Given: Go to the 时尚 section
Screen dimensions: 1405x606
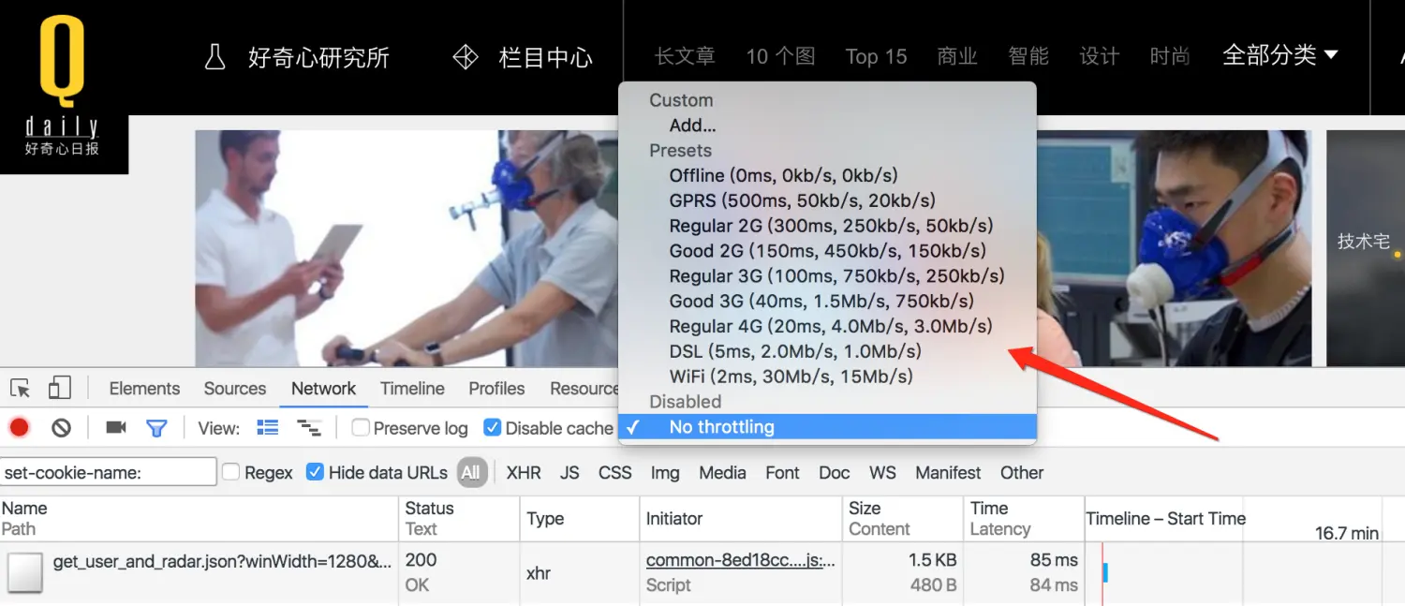Looking at the screenshot, I should pyautogui.click(x=1171, y=56).
